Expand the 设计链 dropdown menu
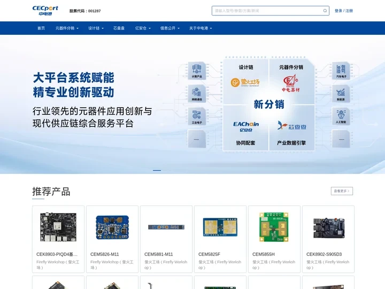The width and height of the screenshot is (385, 289). point(96,28)
